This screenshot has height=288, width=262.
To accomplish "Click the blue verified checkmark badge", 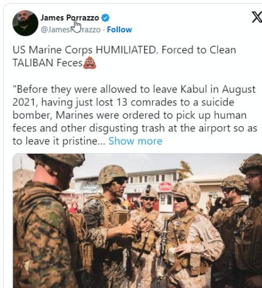I will click(105, 18).
